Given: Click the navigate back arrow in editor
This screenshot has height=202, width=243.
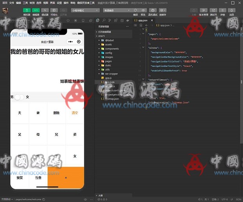Looking at the screenshot, I should point(146,25).
